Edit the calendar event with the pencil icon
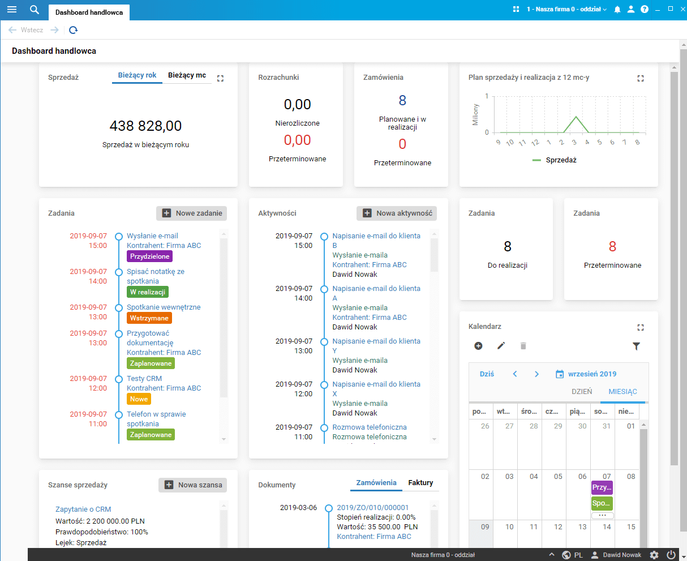Screen dimensions: 687x561 501,346
